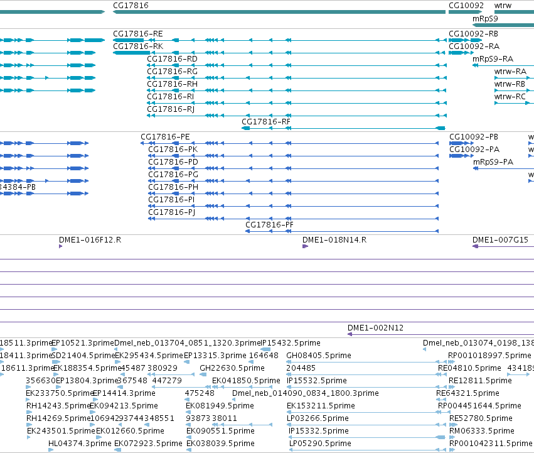Viewport: 534px width, 453px height.
Task: Click the DME1-018N14.R BAC label
Action: [334, 240]
